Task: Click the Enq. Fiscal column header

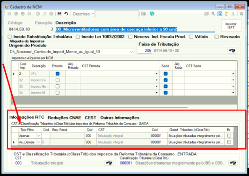Action: coord(68,130)
